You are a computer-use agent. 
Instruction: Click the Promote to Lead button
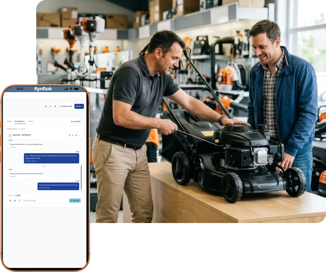coord(66,106)
